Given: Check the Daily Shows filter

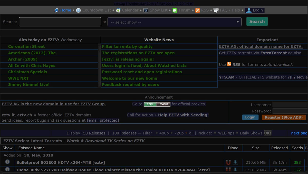Looking at the screenshot, I should [237, 133].
